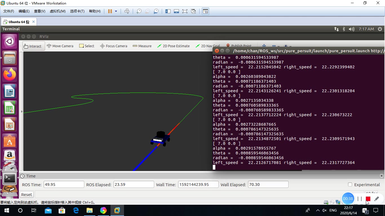
Task: Click the Wall Time field
Action: (198, 184)
